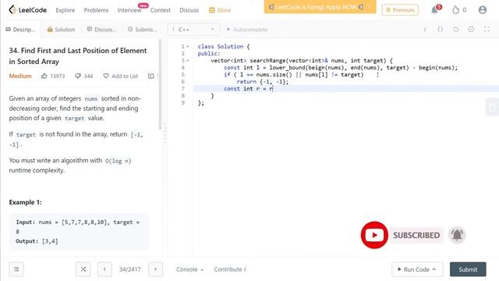Toggle the Autocomplete option
This screenshot has height=281, width=499.
point(247,30)
